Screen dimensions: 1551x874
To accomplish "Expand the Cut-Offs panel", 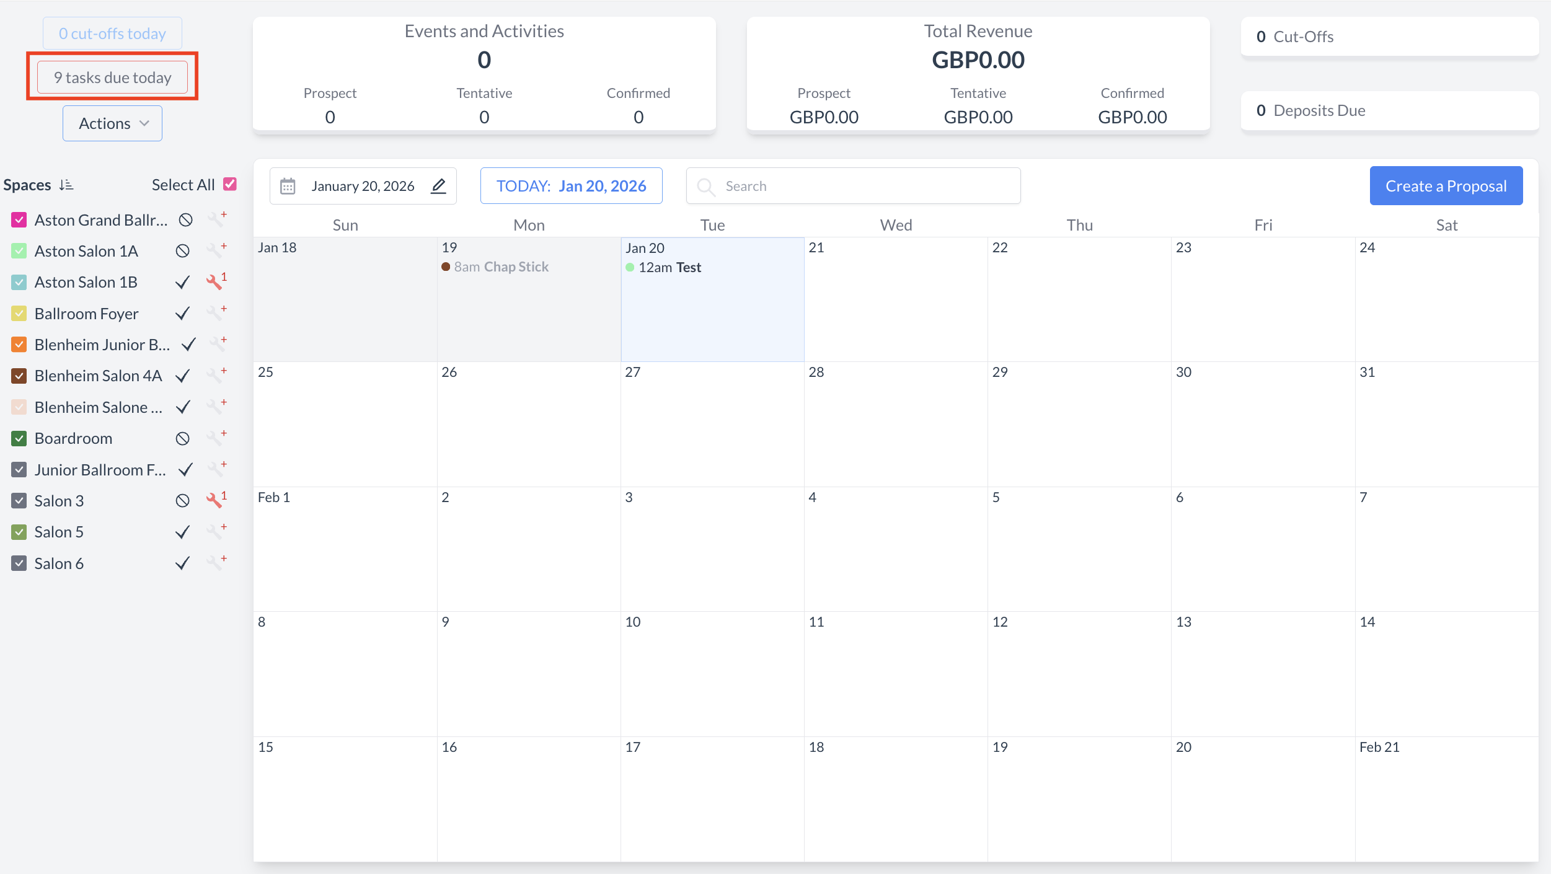I will [x=1389, y=37].
